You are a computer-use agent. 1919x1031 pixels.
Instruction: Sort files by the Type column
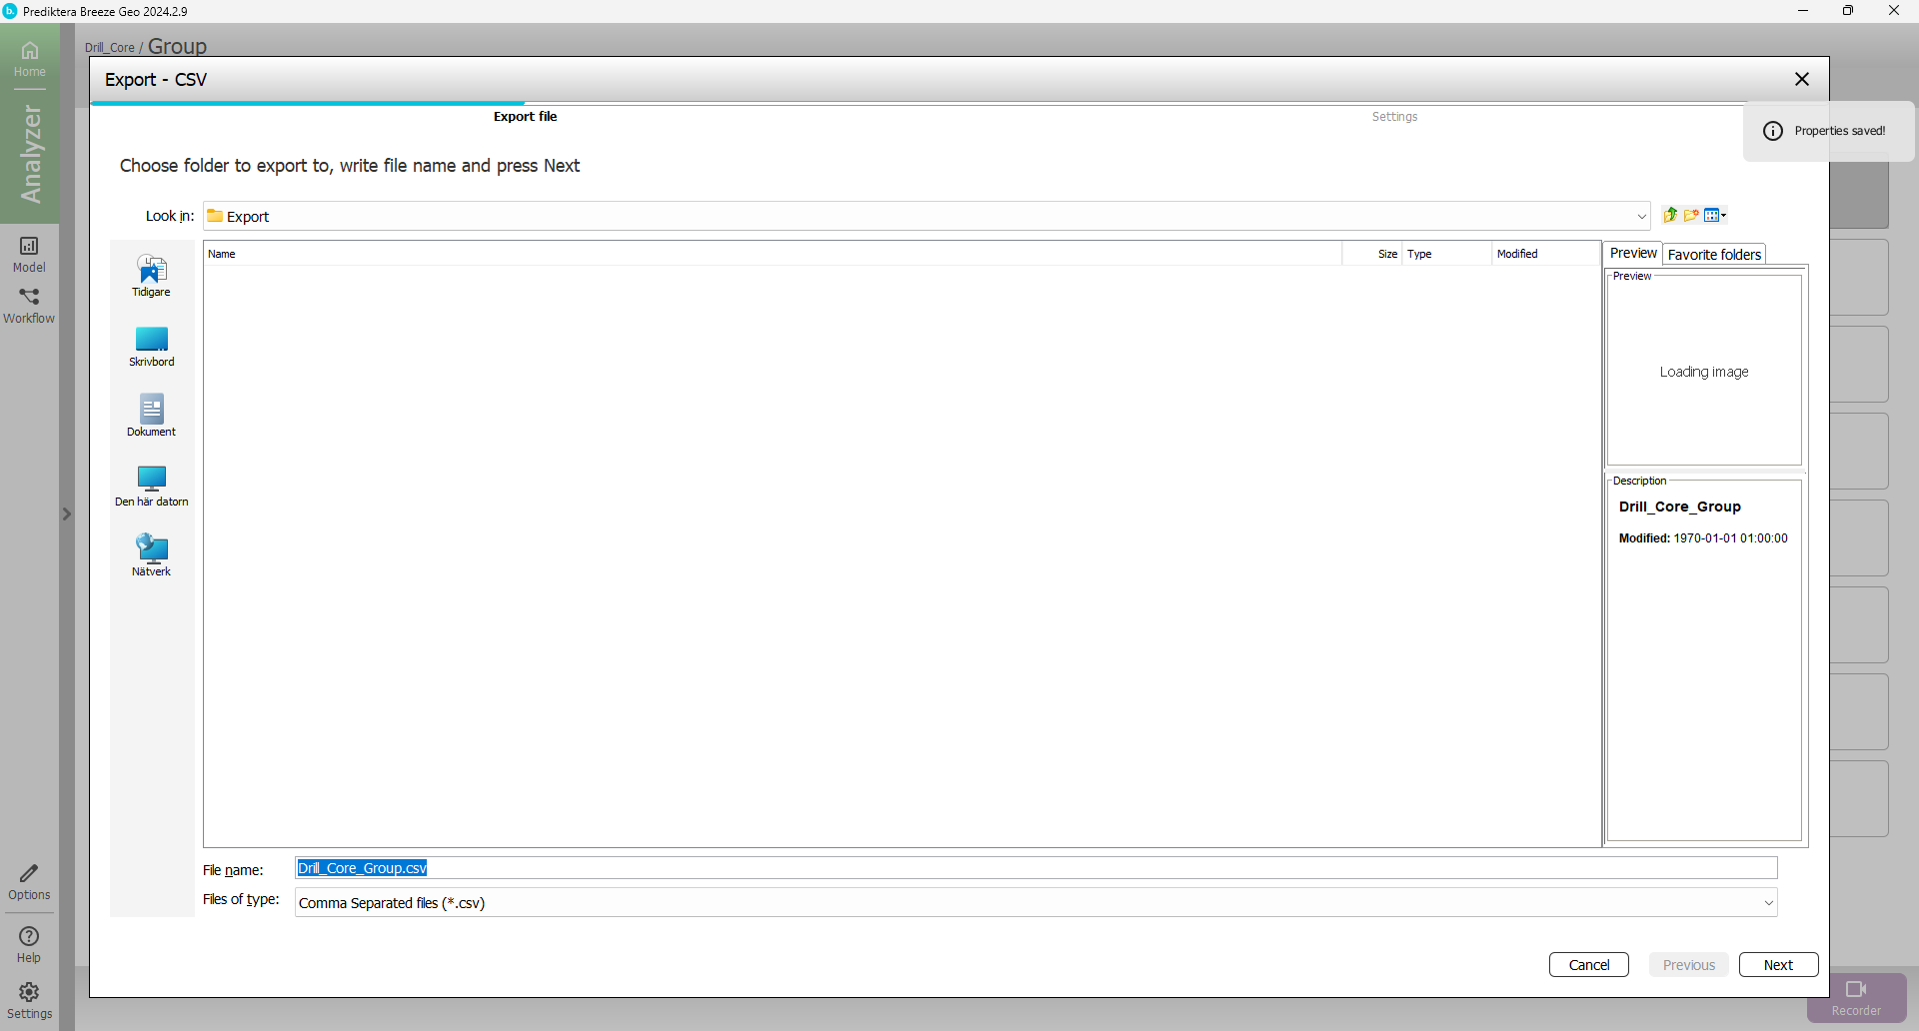coord(1445,254)
